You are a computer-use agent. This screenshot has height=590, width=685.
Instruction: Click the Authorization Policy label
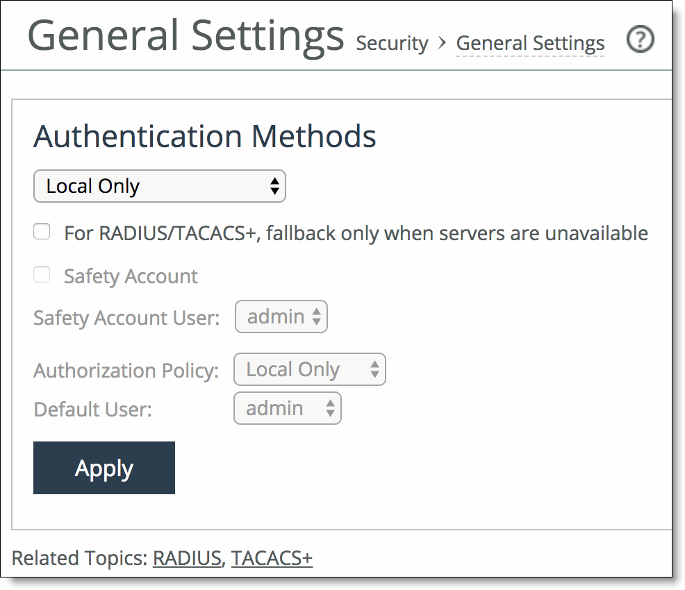(x=126, y=370)
